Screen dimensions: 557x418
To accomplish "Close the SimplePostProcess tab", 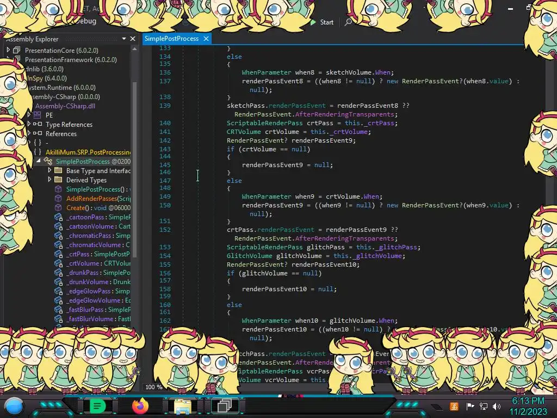I will (206, 39).
